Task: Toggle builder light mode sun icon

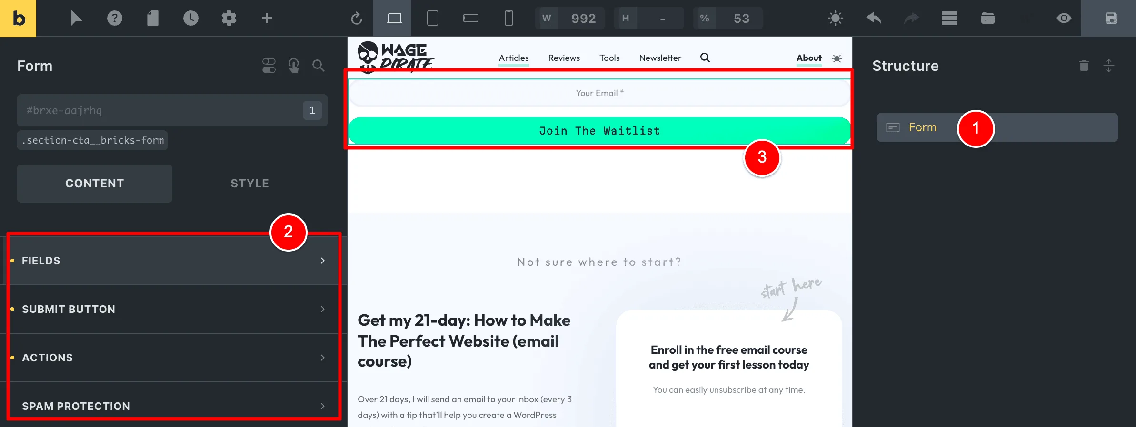Action: coord(835,19)
